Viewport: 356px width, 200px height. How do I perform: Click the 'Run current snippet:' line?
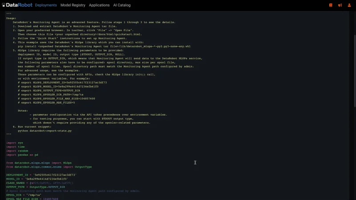32,127
